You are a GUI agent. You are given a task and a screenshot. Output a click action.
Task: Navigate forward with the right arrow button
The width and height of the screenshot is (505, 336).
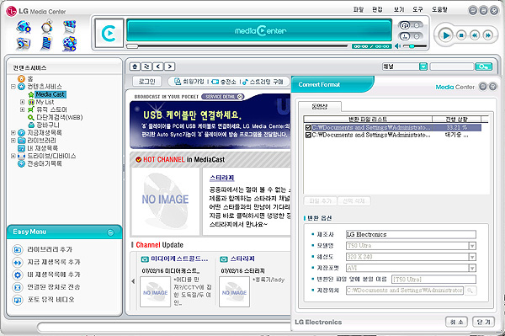pyautogui.click(x=170, y=67)
